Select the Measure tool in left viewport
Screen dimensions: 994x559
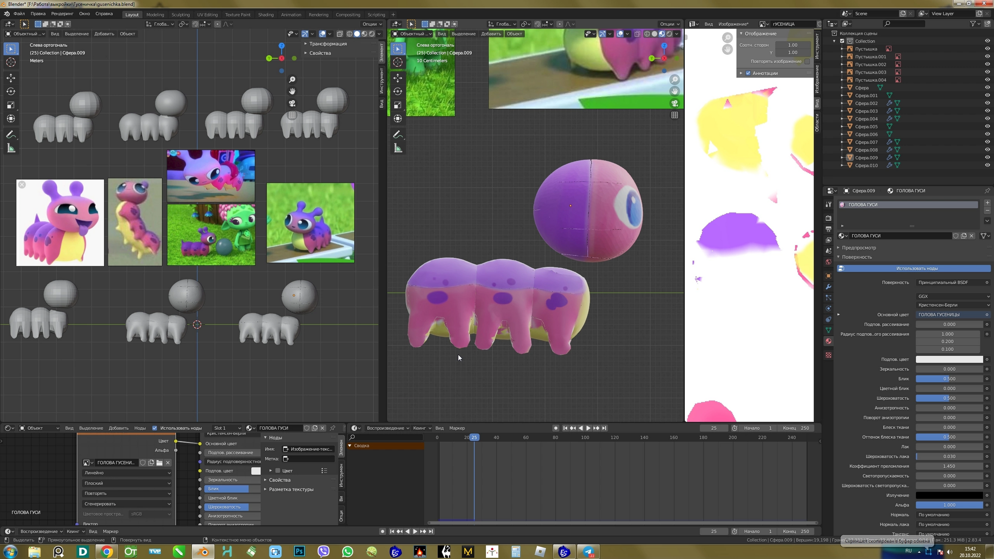click(x=11, y=148)
